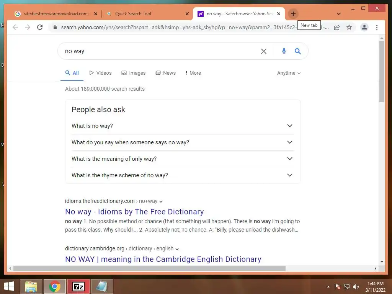Image resolution: width=392 pixels, height=294 pixels.
Task: Open a new tab with plus button
Action: 293,14
